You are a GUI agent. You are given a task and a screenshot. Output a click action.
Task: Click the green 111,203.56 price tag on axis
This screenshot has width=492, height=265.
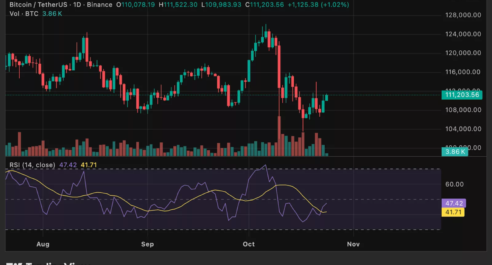(x=462, y=95)
